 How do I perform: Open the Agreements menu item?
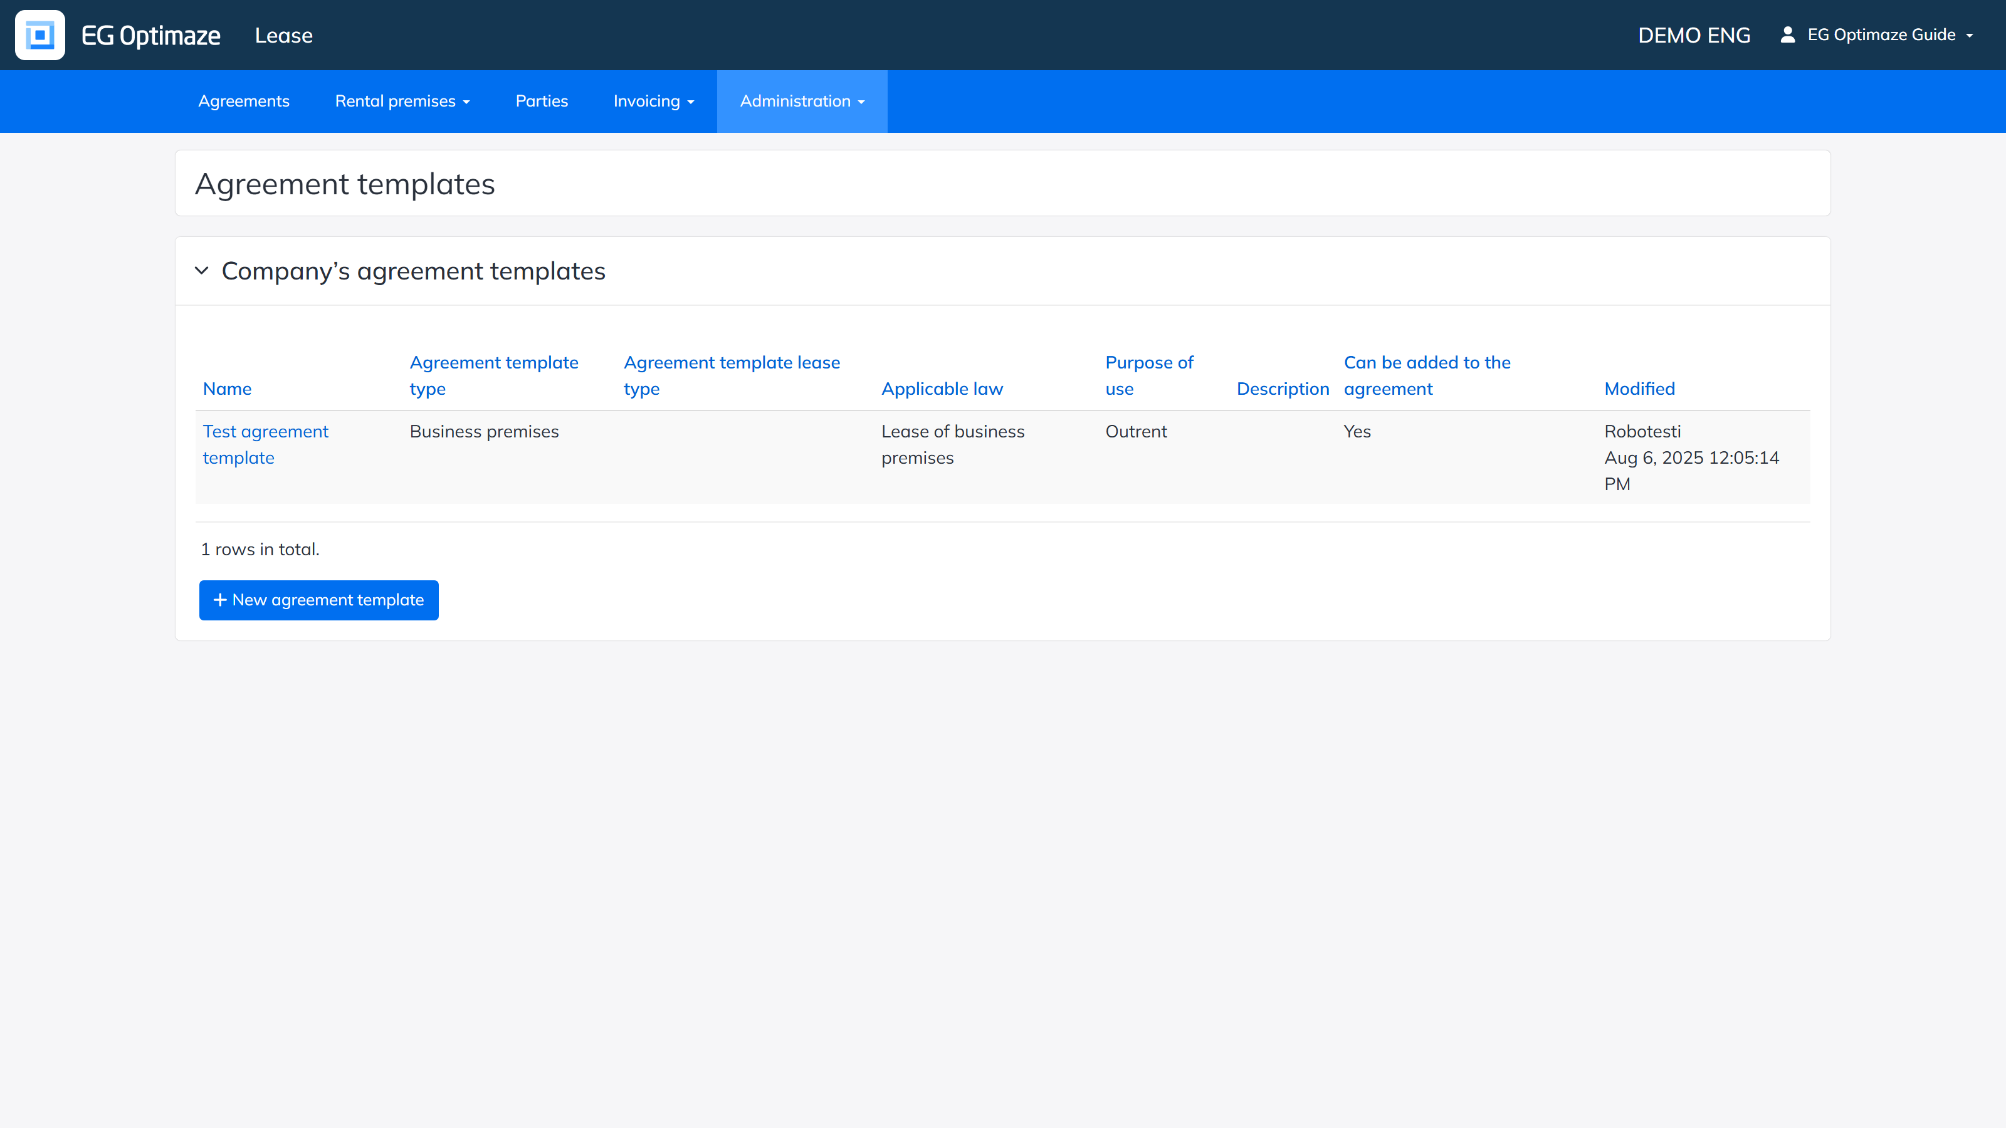tap(244, 101)
